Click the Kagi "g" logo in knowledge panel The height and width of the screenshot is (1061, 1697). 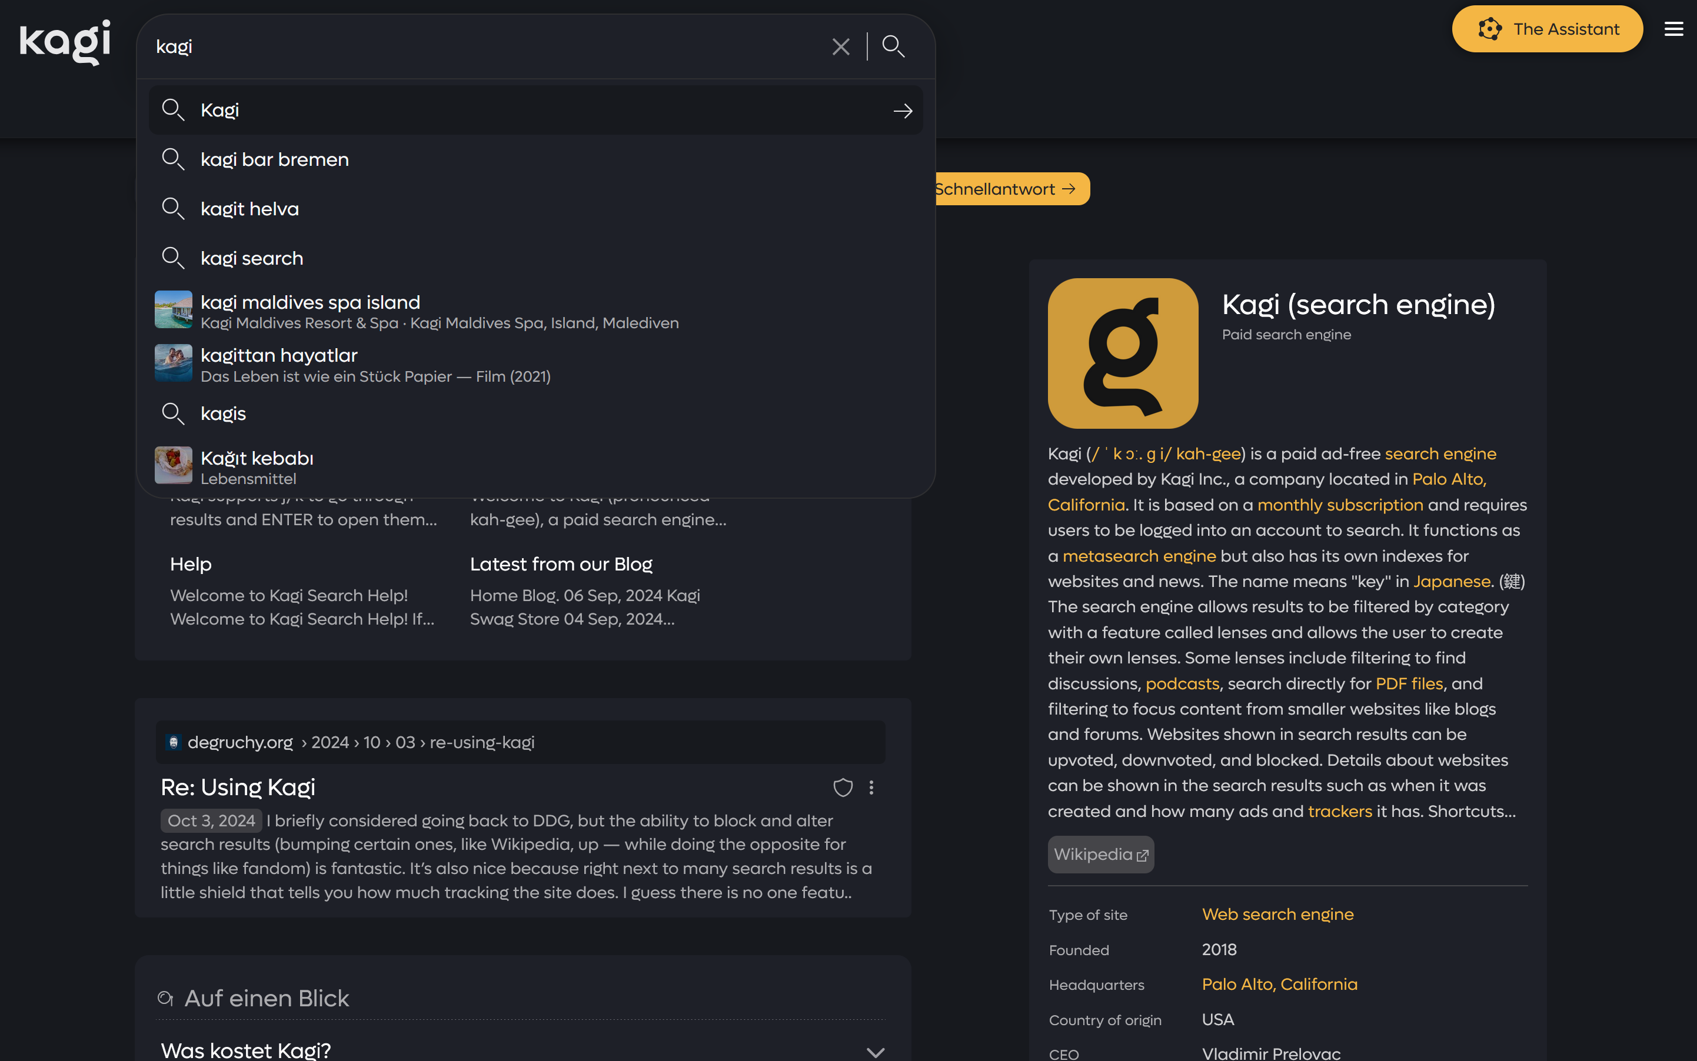tap(1123, 353)
